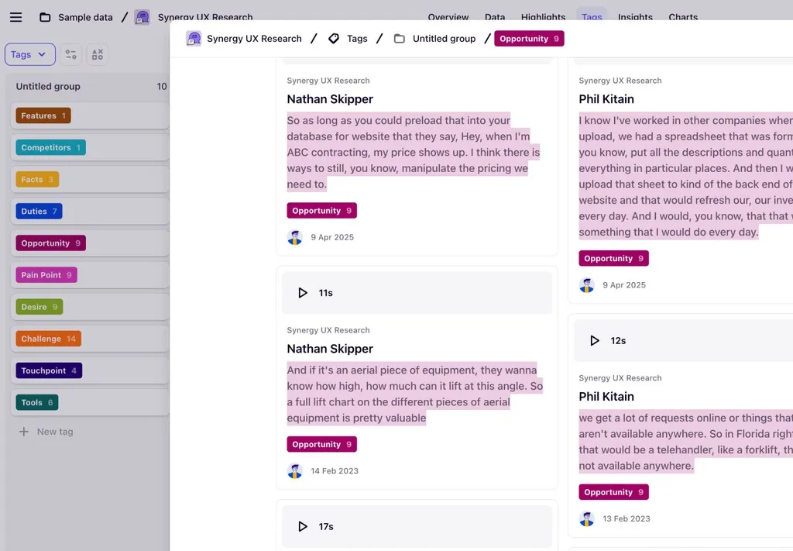Viewport: 793px width, 551px height.
Task: Click the Opportunity tag above 9 Apr 2025 on Phil Kitain card
Action: [x=613, y=258]
